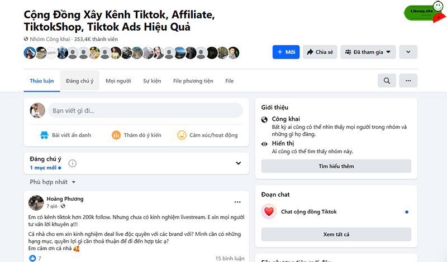Select the File phương tiện tab
The height and width of the screenshot is (262, 447).
[x=193, y=81]
